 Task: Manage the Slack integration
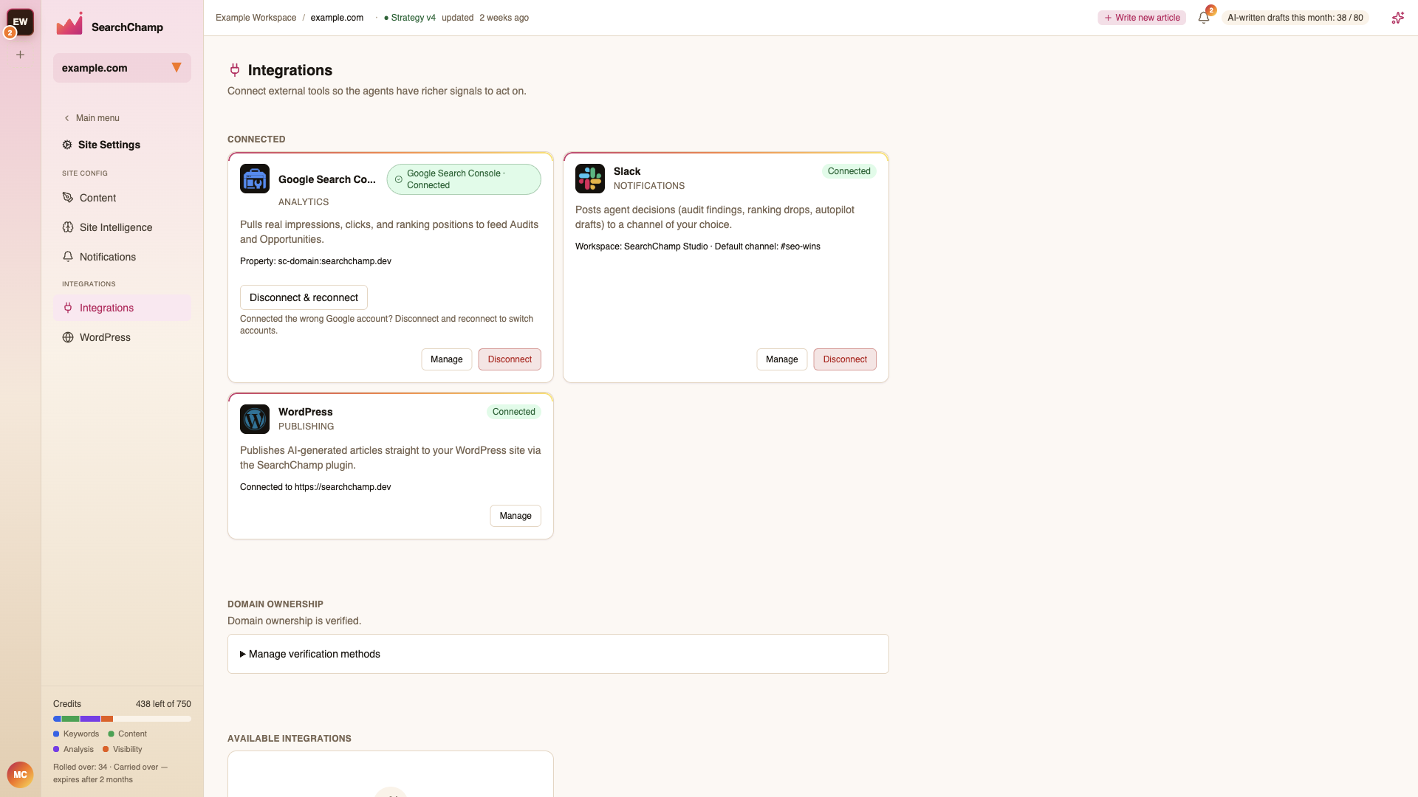click(x=782, y=359)
